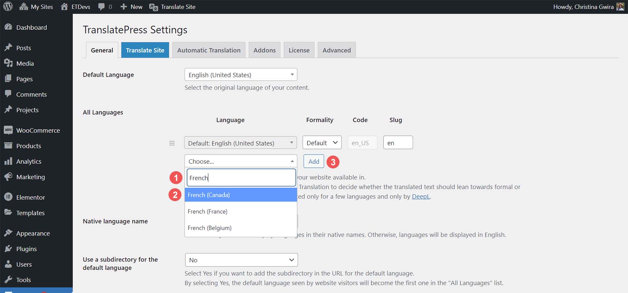Click Translate Site icon in admin bar

pyautogui.click(x=154, y=7)
